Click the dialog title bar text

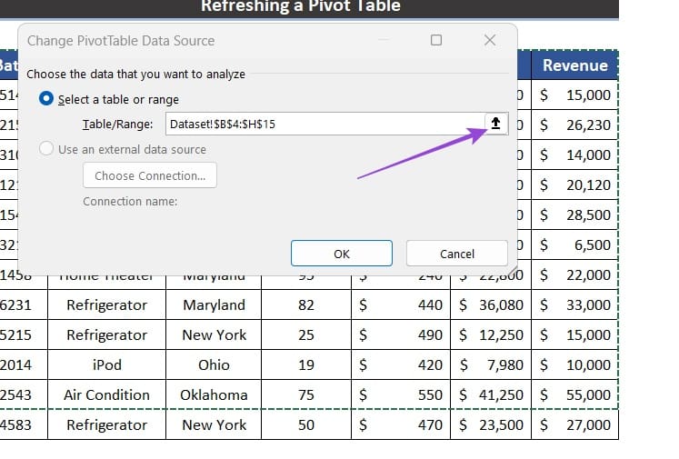coord(121,40)
